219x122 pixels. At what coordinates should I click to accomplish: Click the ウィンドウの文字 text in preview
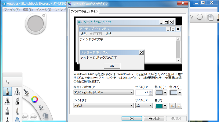pos(91,39)
